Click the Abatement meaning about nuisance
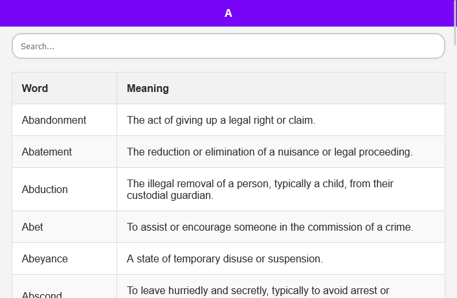457x298 pixels. [269, 152]
